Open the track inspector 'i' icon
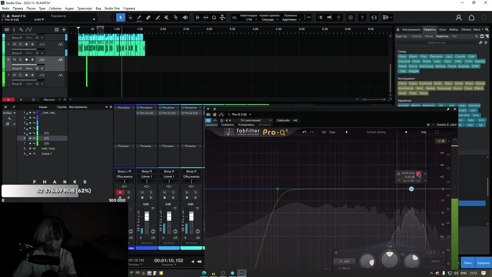Viewport: 492px width, 277px height. [x=14, y=30]
